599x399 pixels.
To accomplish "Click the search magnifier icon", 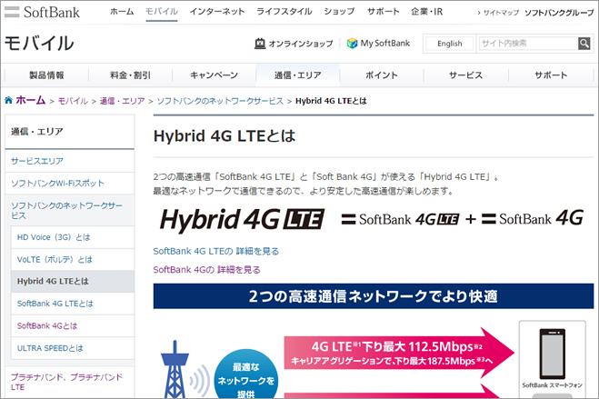I will [x=584, y=44].
